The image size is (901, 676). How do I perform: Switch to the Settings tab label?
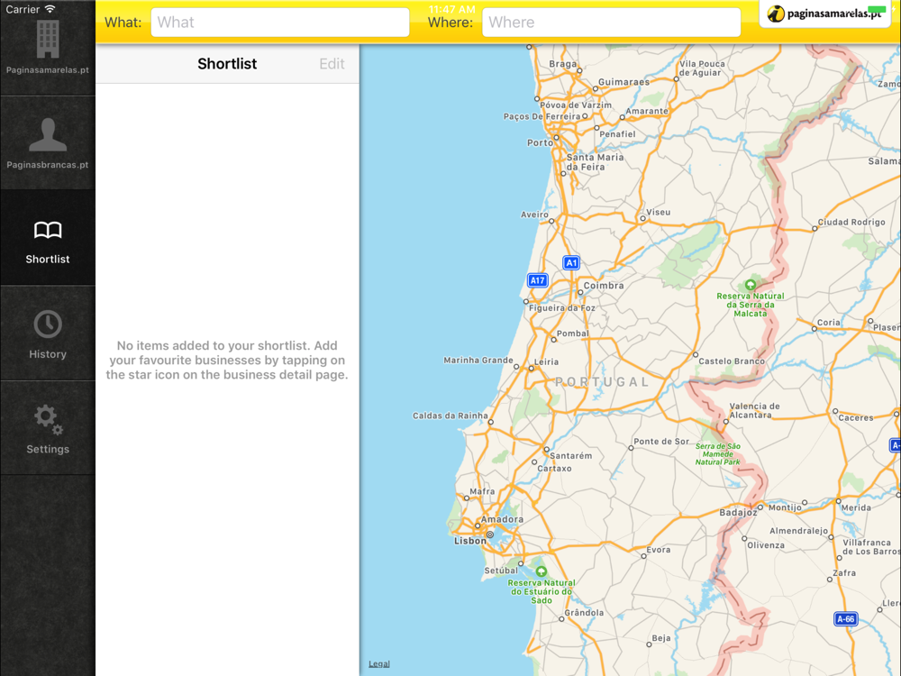point(48,449)
